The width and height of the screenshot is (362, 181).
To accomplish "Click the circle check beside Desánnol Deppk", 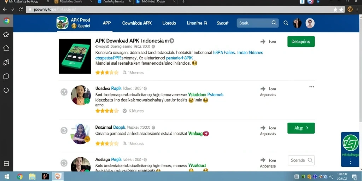I will pos(64,131).
